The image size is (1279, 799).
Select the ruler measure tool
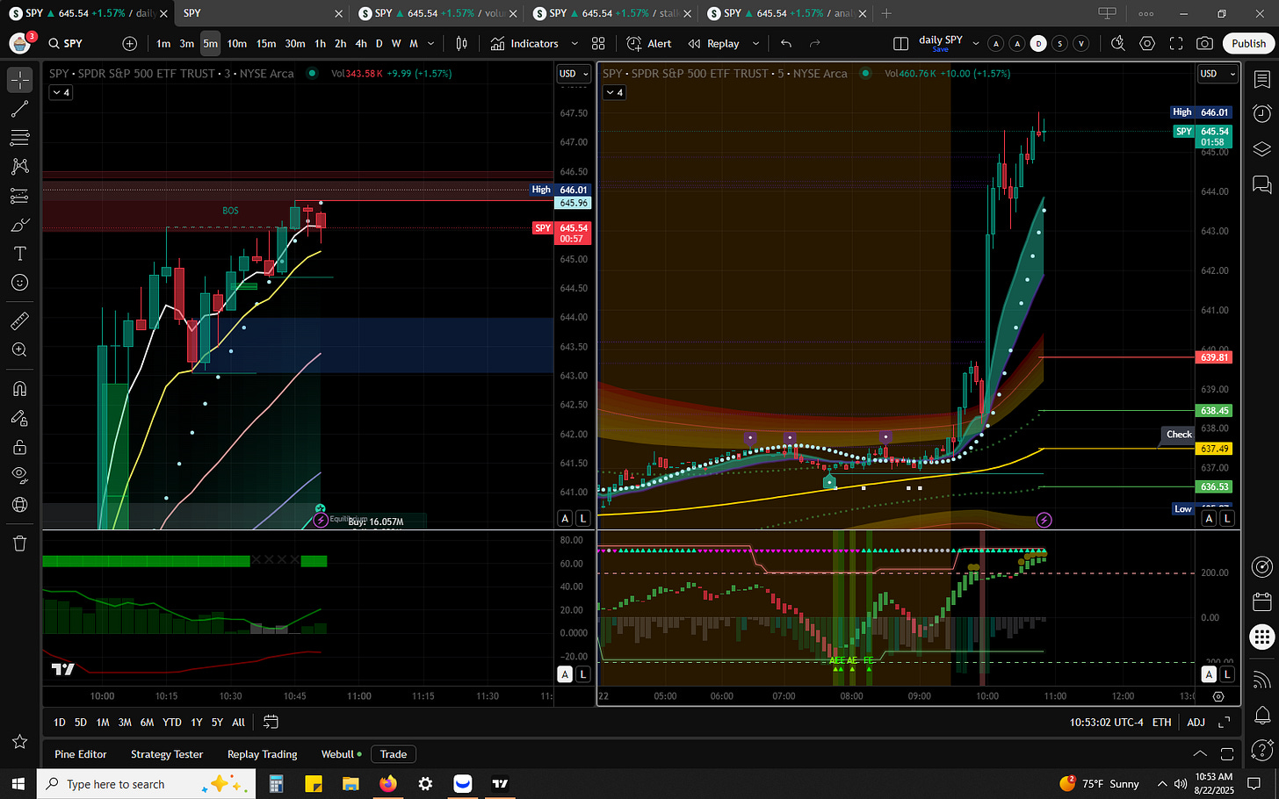coord(19,321)
